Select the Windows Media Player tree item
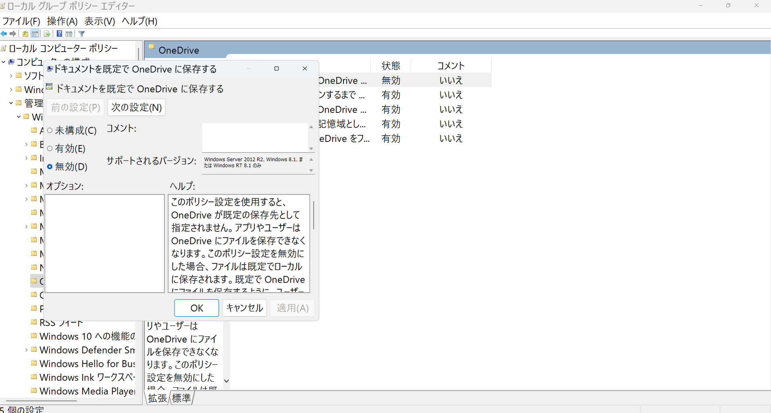 pos(87,391)
